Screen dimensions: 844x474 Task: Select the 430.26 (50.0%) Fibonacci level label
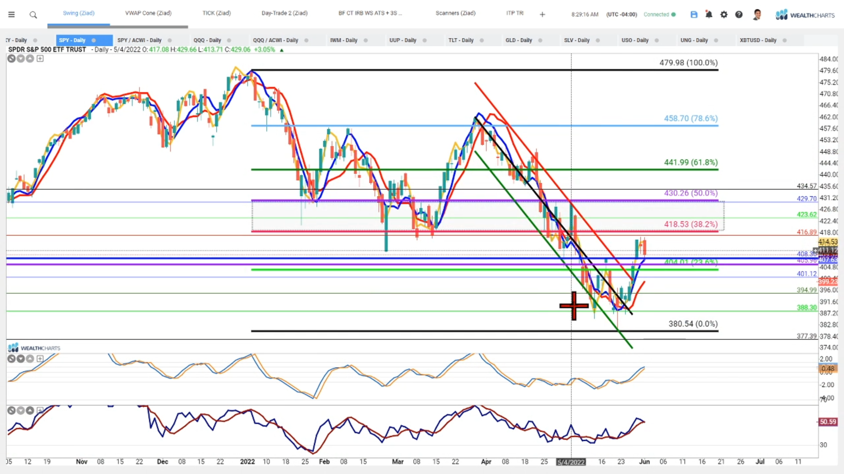691,193
